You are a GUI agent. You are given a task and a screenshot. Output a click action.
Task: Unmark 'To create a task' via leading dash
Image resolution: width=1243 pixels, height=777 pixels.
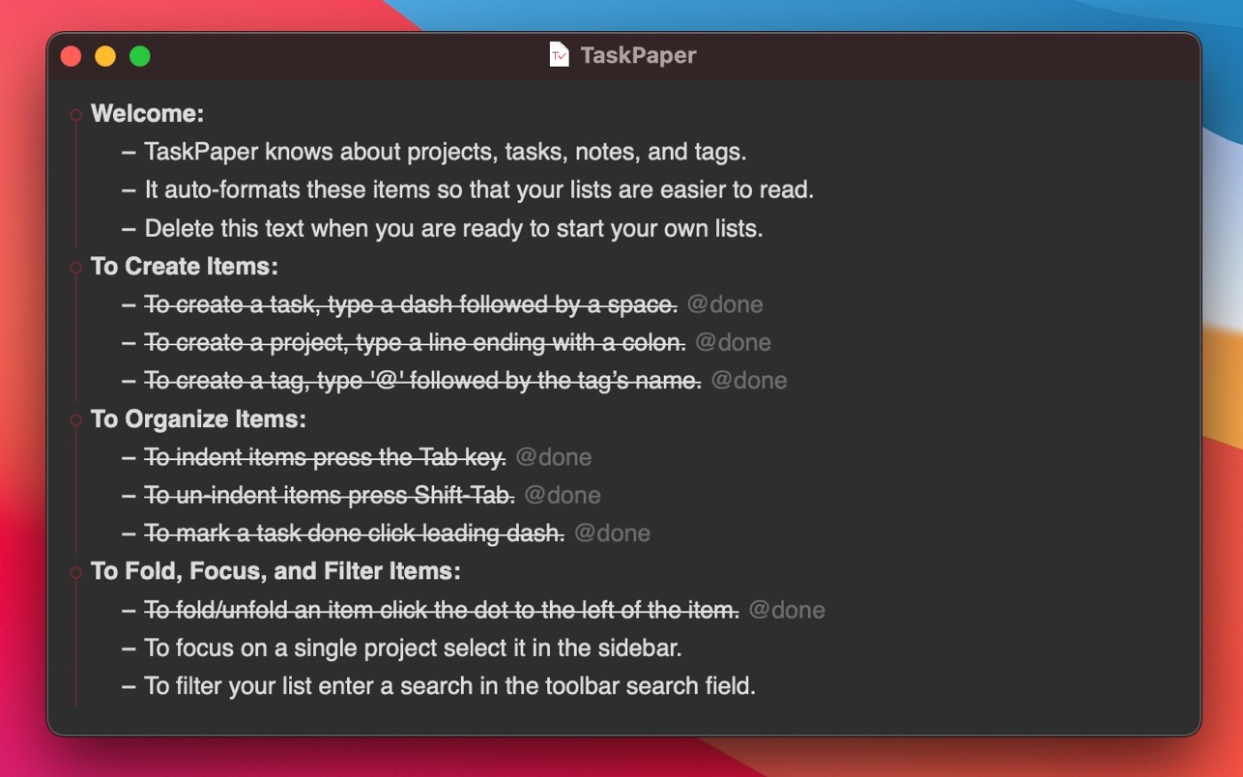129,305
